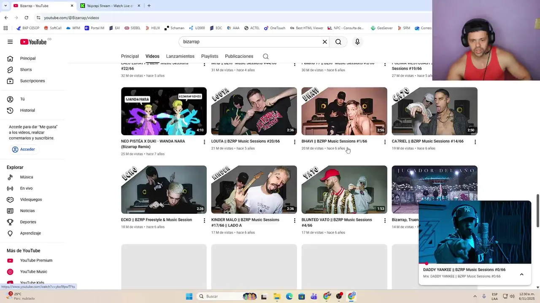The height and width of the screenshot is (303, 540).
Task: Open more options for ECKO BZRP Freestyle video
Action: pyautogui.click(x=204, y=221)
